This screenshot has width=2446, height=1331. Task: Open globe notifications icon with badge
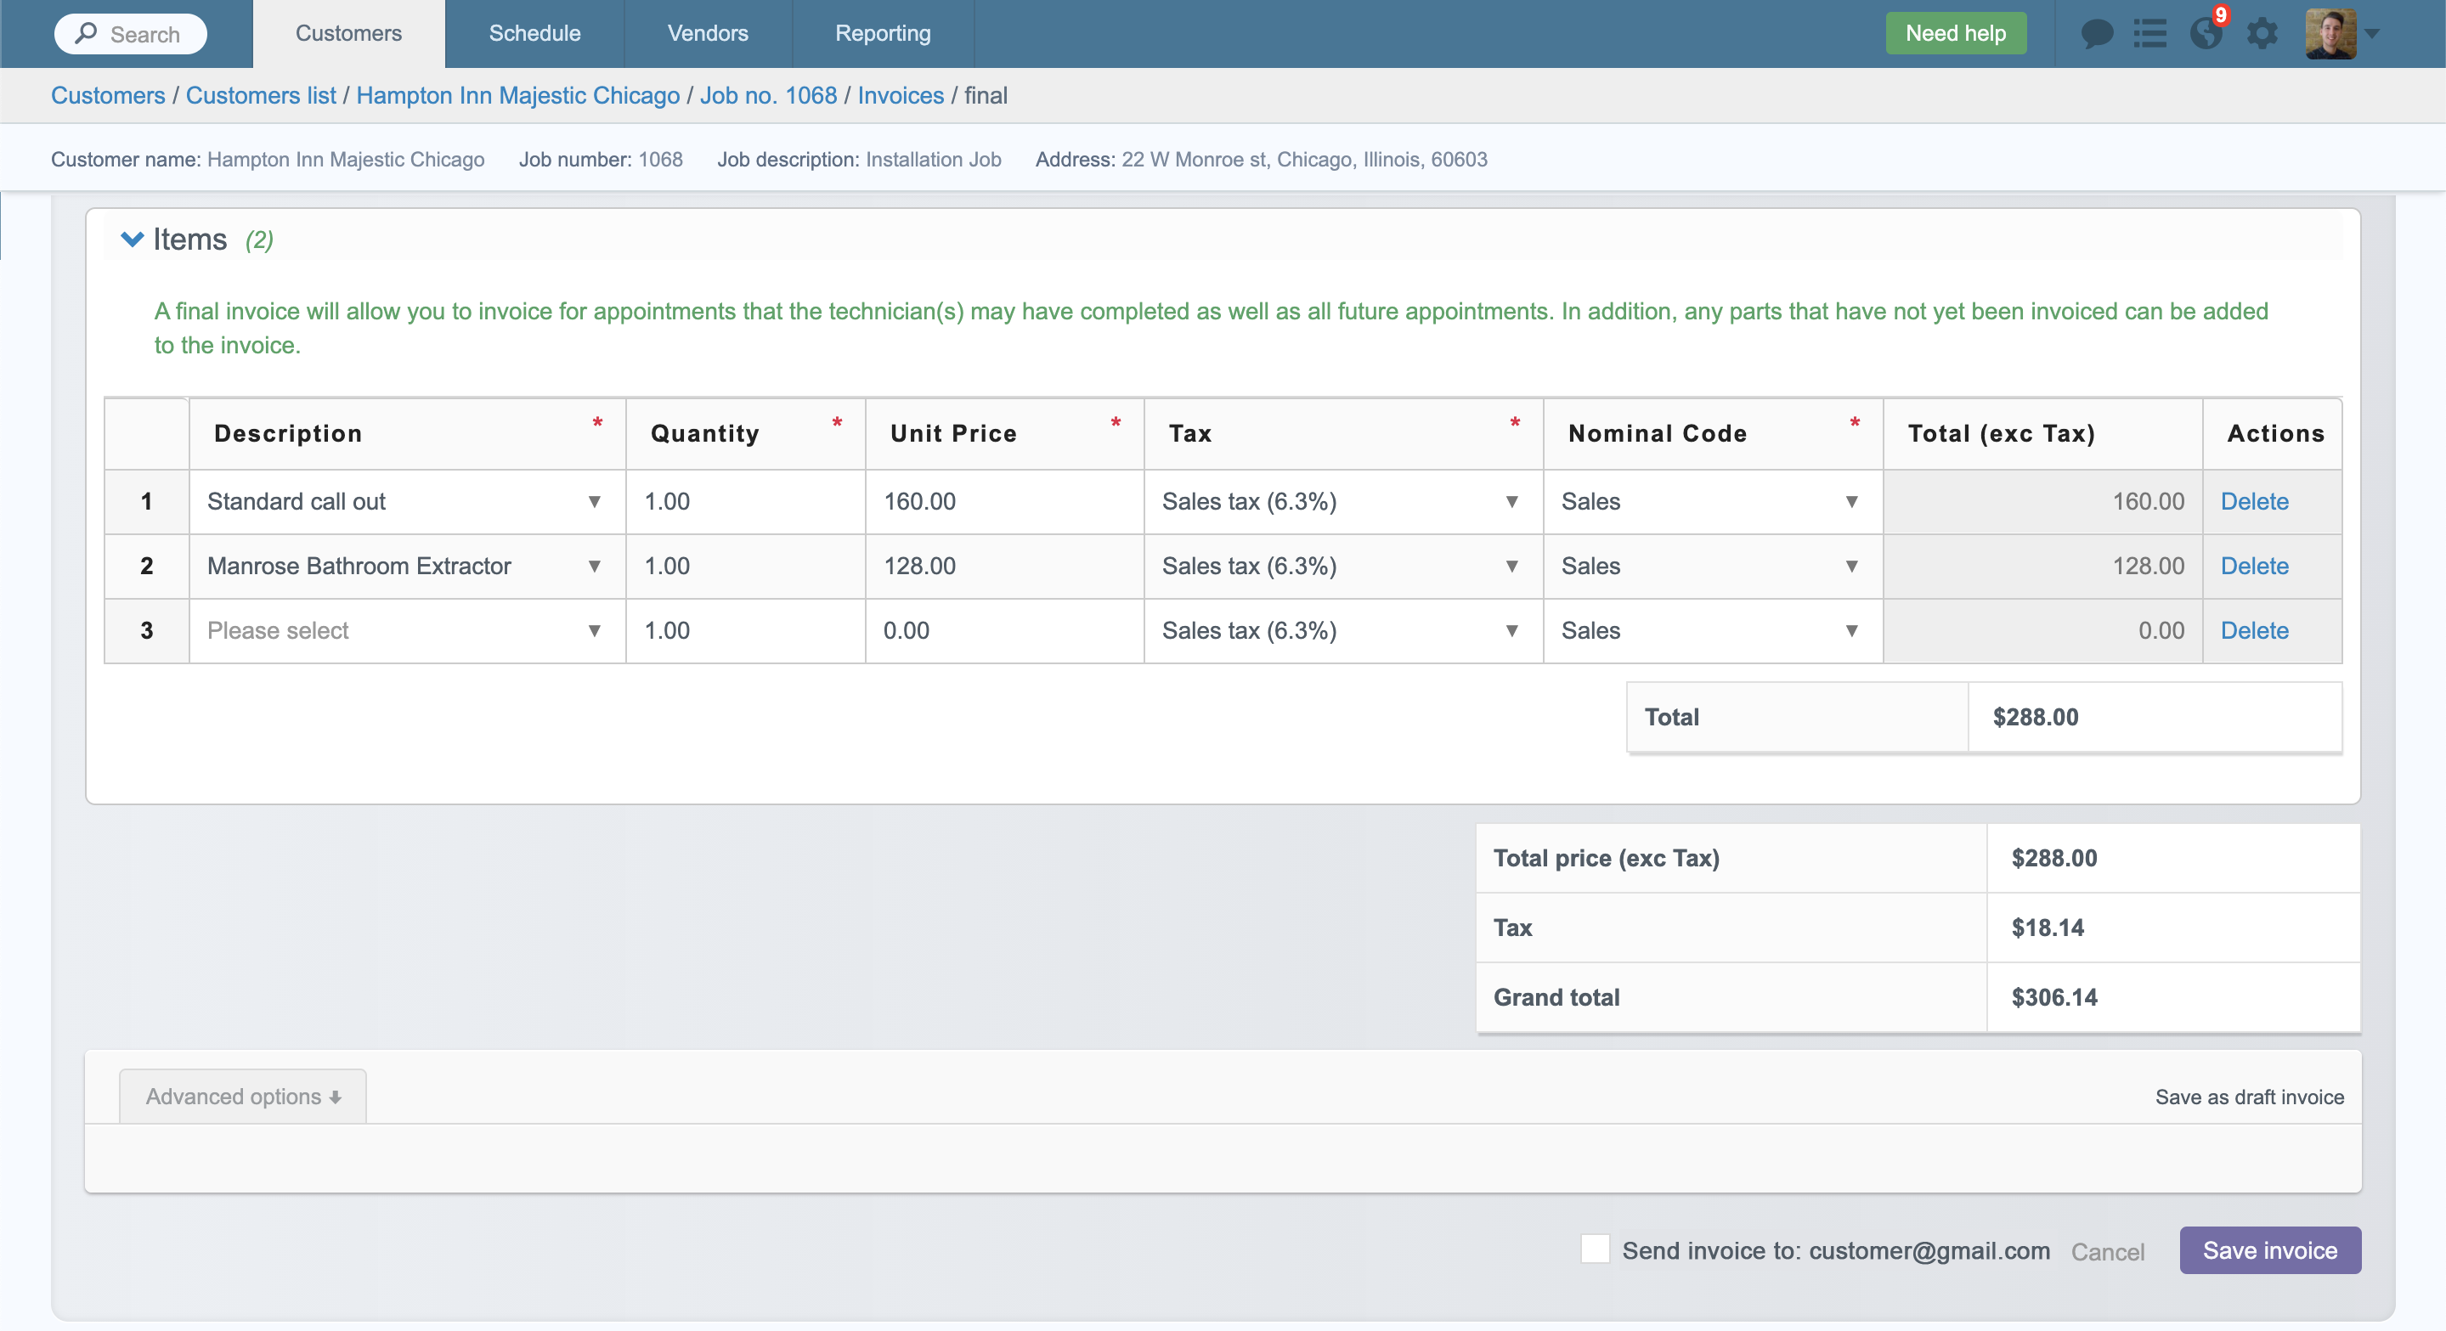pyautogui.click(x=2205, y=34)
